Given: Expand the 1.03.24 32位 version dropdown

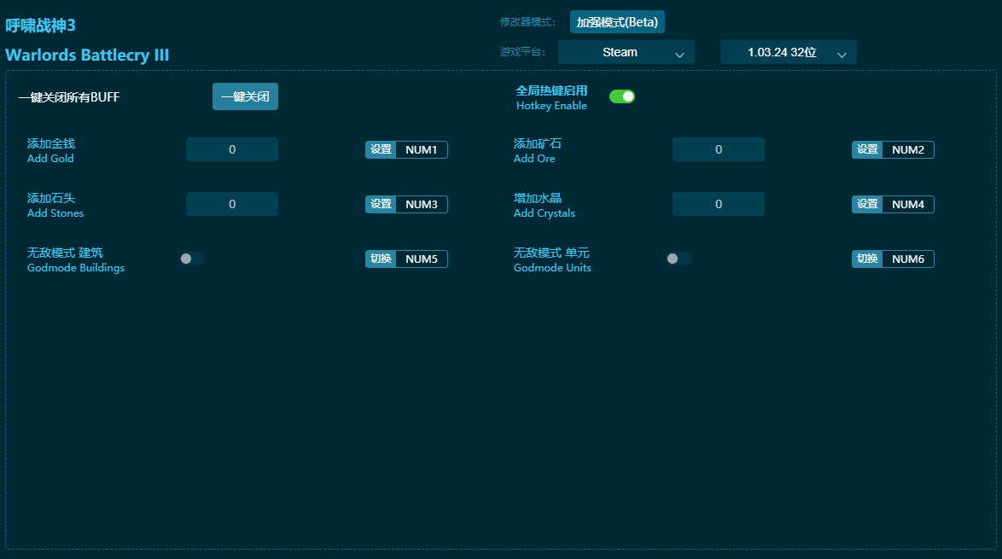Looking at the screenshot, I should (x=788, y=52).
